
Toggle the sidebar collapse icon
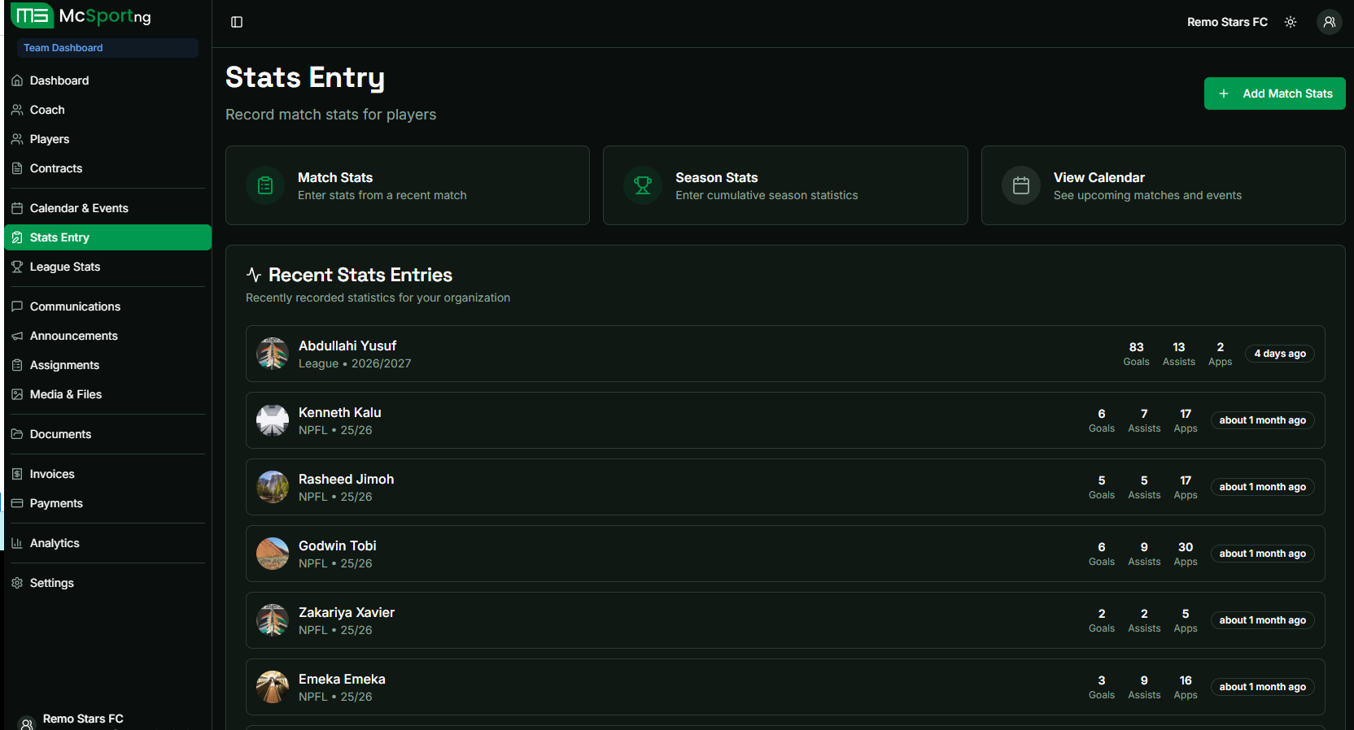pos(237,22)
